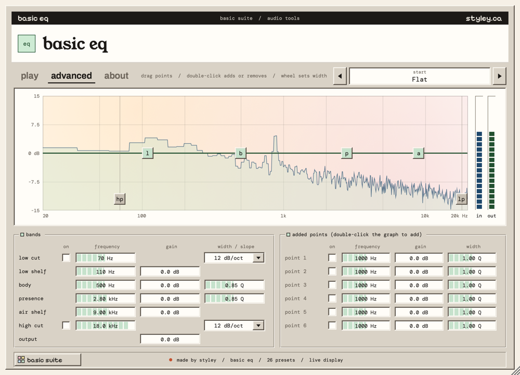Select the previous preset arrow button

click(x=340, y=76)
